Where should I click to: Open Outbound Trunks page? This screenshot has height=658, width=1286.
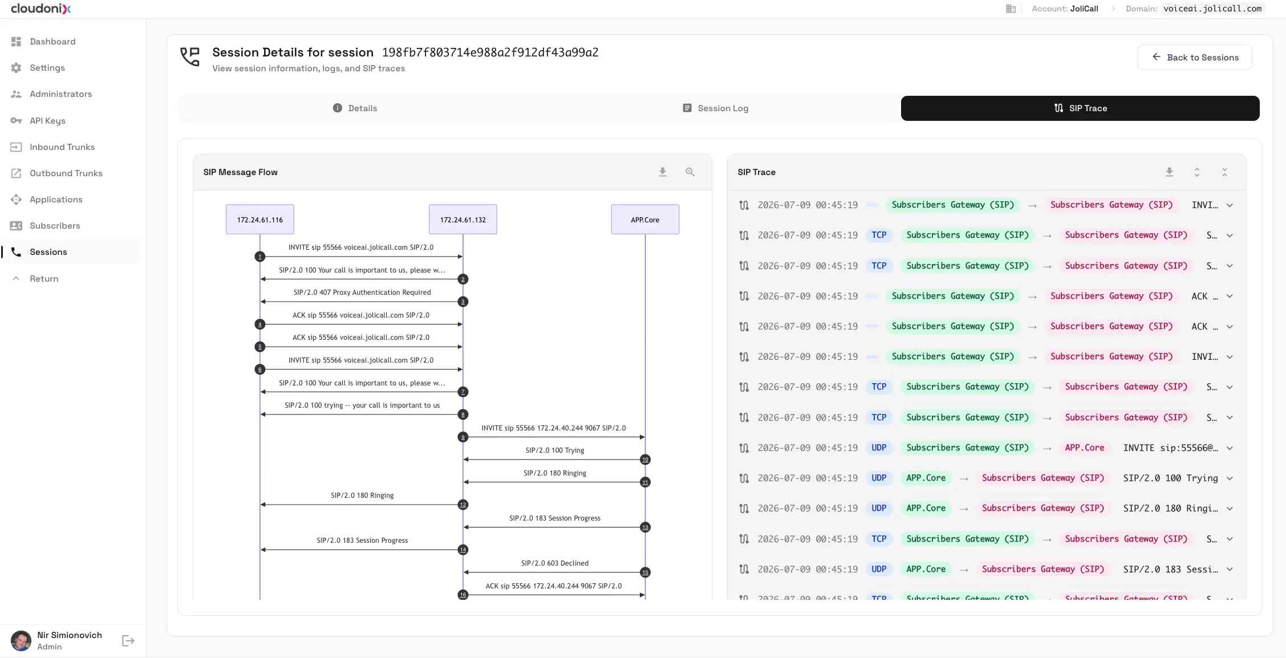66,173
